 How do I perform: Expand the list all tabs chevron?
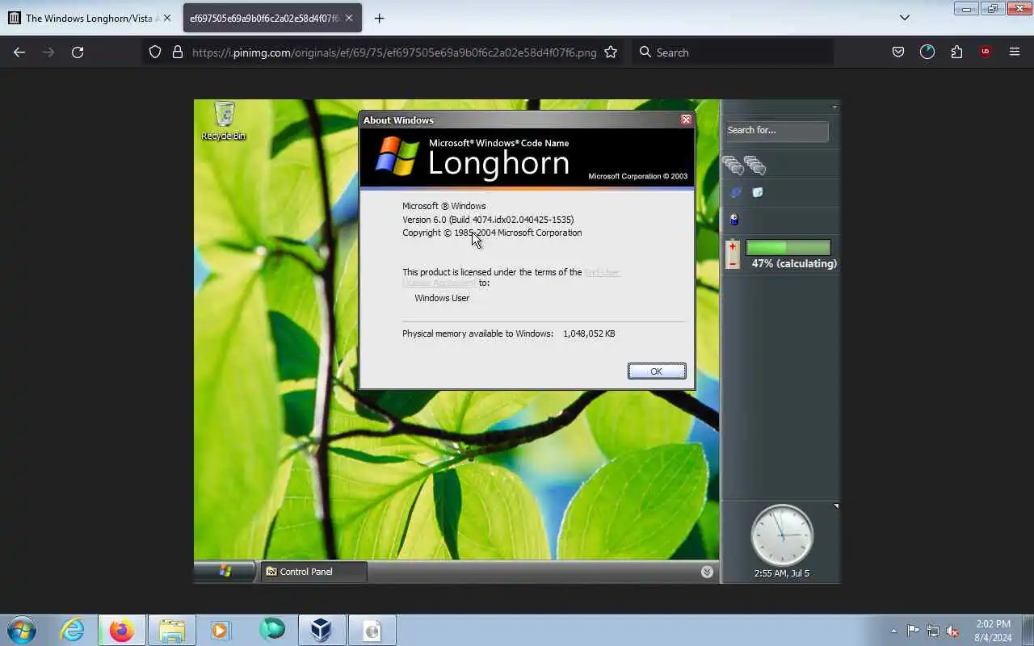pyautogui.click(x=905, y=18)
